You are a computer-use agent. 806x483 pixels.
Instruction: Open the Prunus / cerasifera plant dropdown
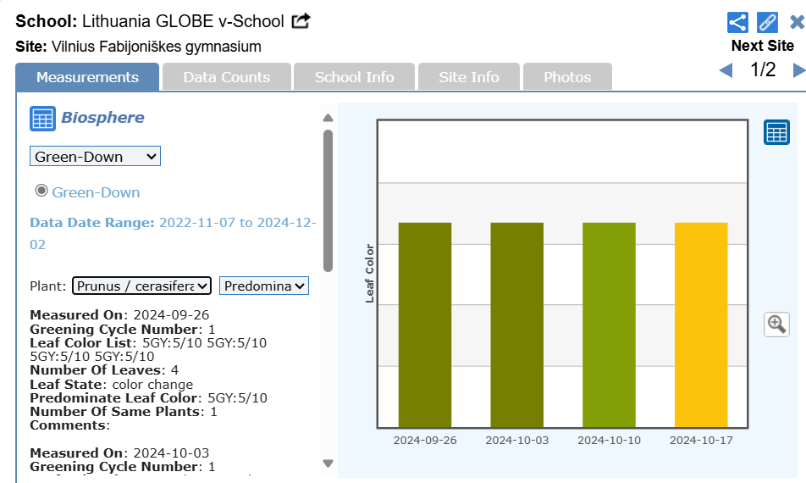[x=141, y=286]
